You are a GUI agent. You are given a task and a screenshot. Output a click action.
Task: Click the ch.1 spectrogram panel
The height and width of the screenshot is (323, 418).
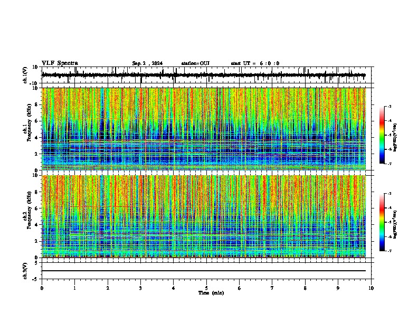click(204, 129)
